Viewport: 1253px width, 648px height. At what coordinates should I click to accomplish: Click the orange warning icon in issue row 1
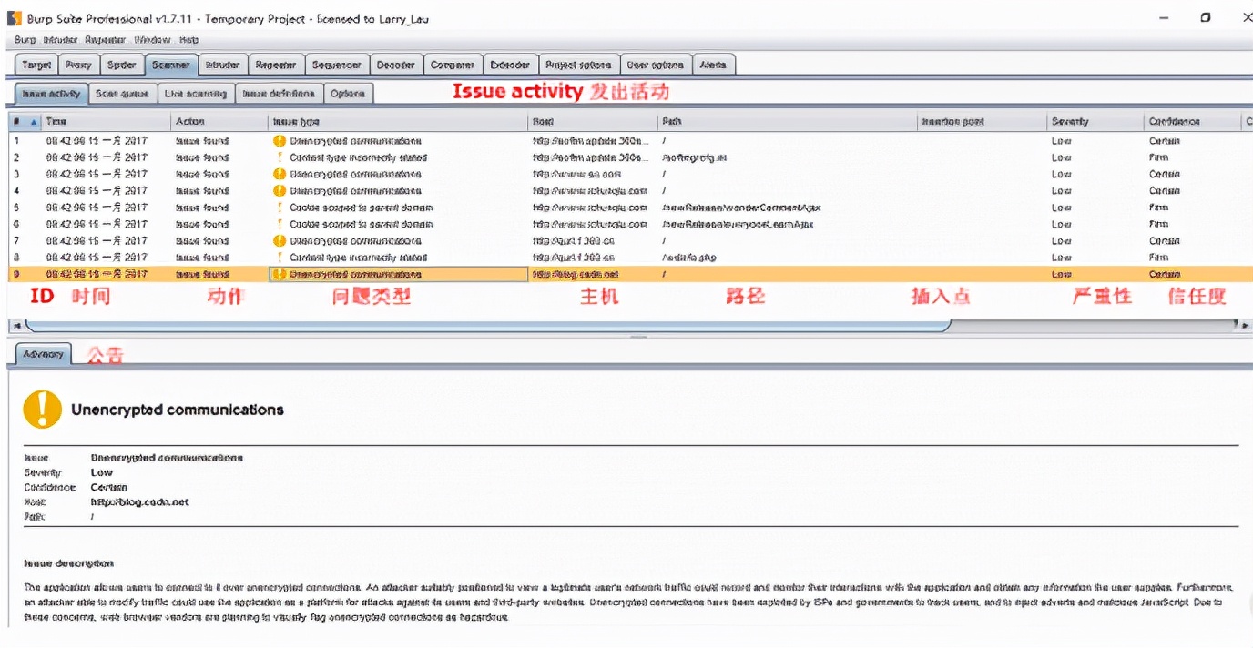click(280, 141)
